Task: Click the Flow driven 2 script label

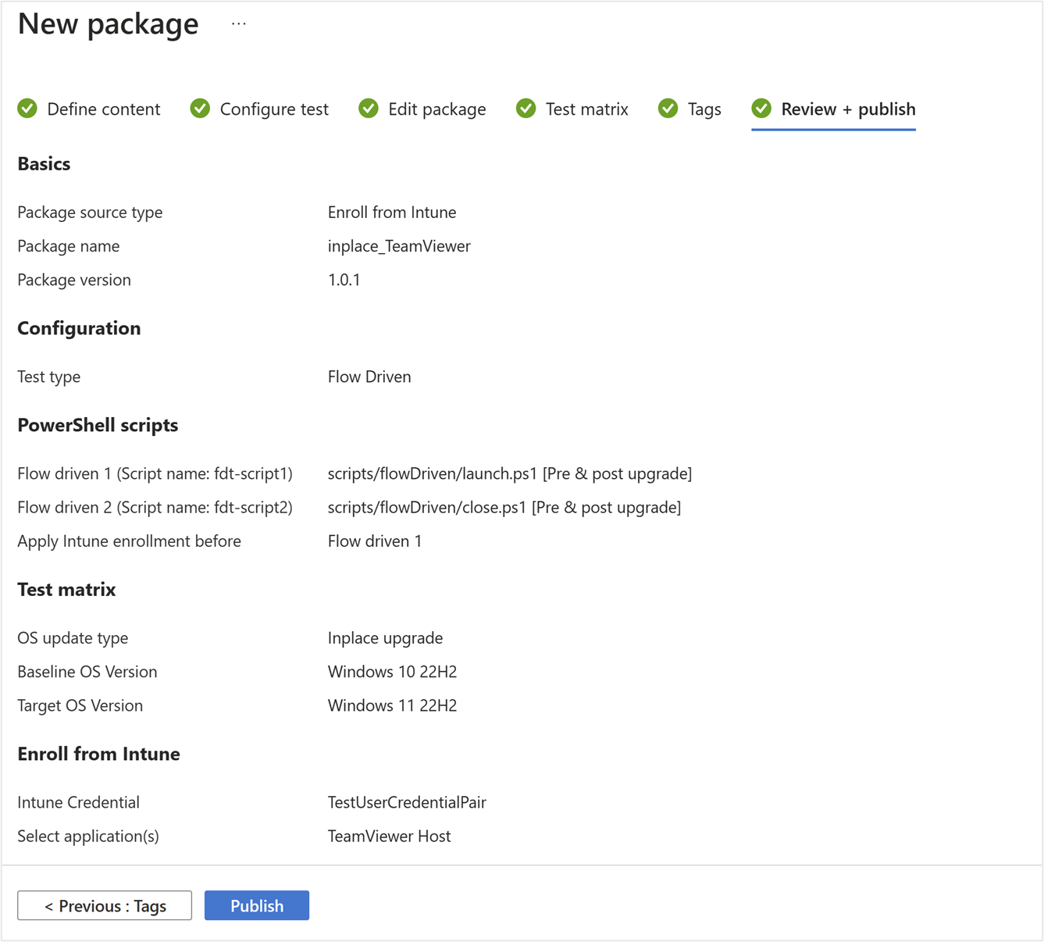Action: (x=155, y=507)
